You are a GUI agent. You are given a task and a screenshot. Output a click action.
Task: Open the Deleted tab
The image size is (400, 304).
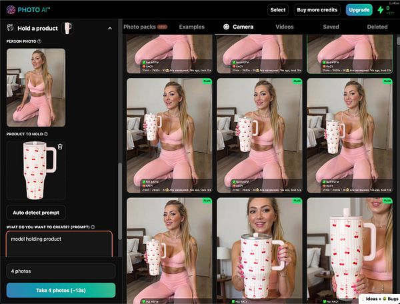coord(377,27)
